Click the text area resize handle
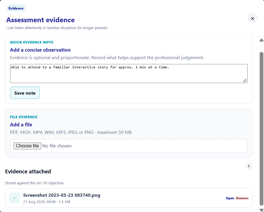 tap(245, 80)
